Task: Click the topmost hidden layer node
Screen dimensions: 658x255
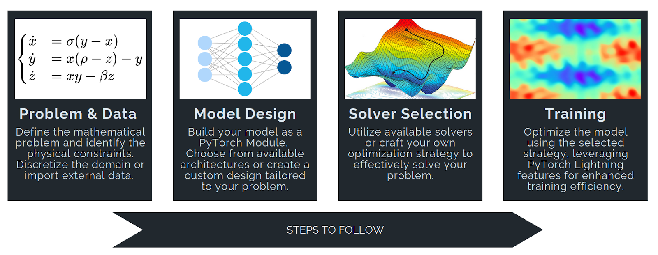Action: tap(245, 29)
